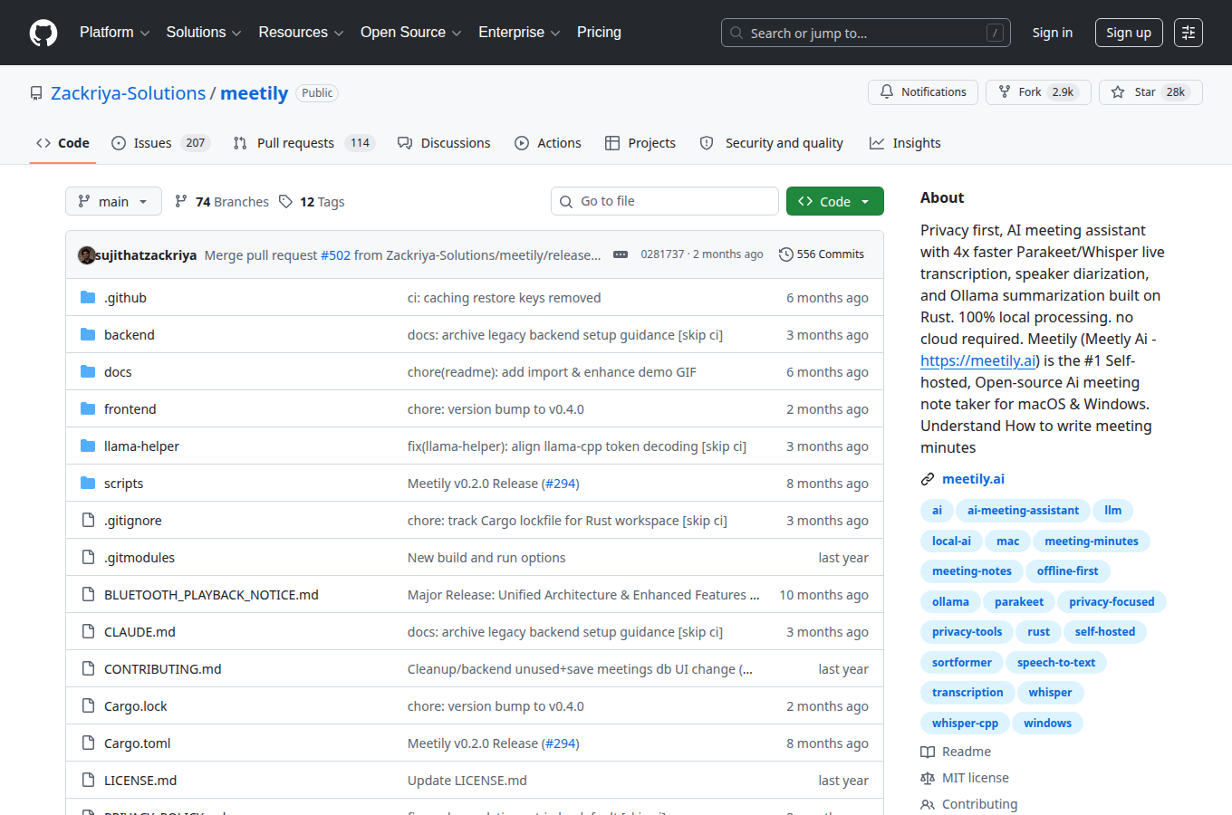View the 556 Commits history
Screen dimensions: 1232x815
(822, 254)
